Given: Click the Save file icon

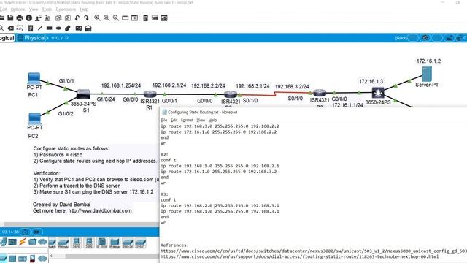Looking at the screenshot, I should tap(10, 18).
